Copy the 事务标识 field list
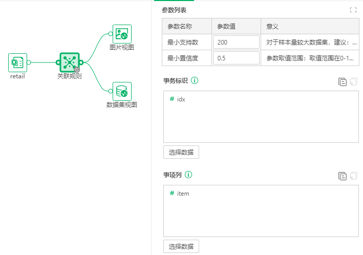363x255 pixels. coord(343,81)
